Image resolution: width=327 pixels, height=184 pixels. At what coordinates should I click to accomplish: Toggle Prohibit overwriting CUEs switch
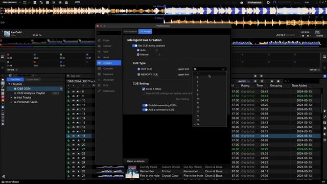click(145, 105)
